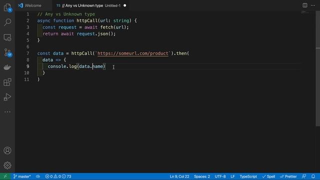Screen dimensions: 320x180
Task: Click the master* branch in status bar
Action: pos(22,176)
